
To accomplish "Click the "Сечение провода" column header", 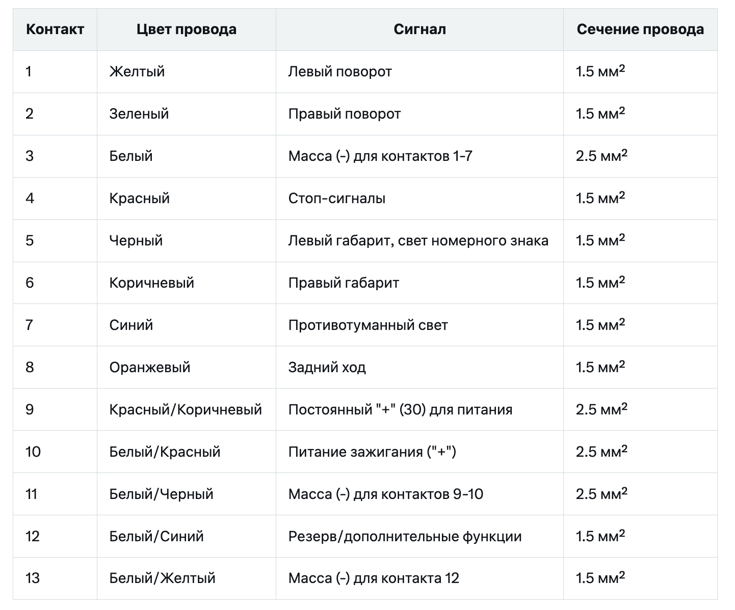I will pyautogui.click(x=640, y=30).
